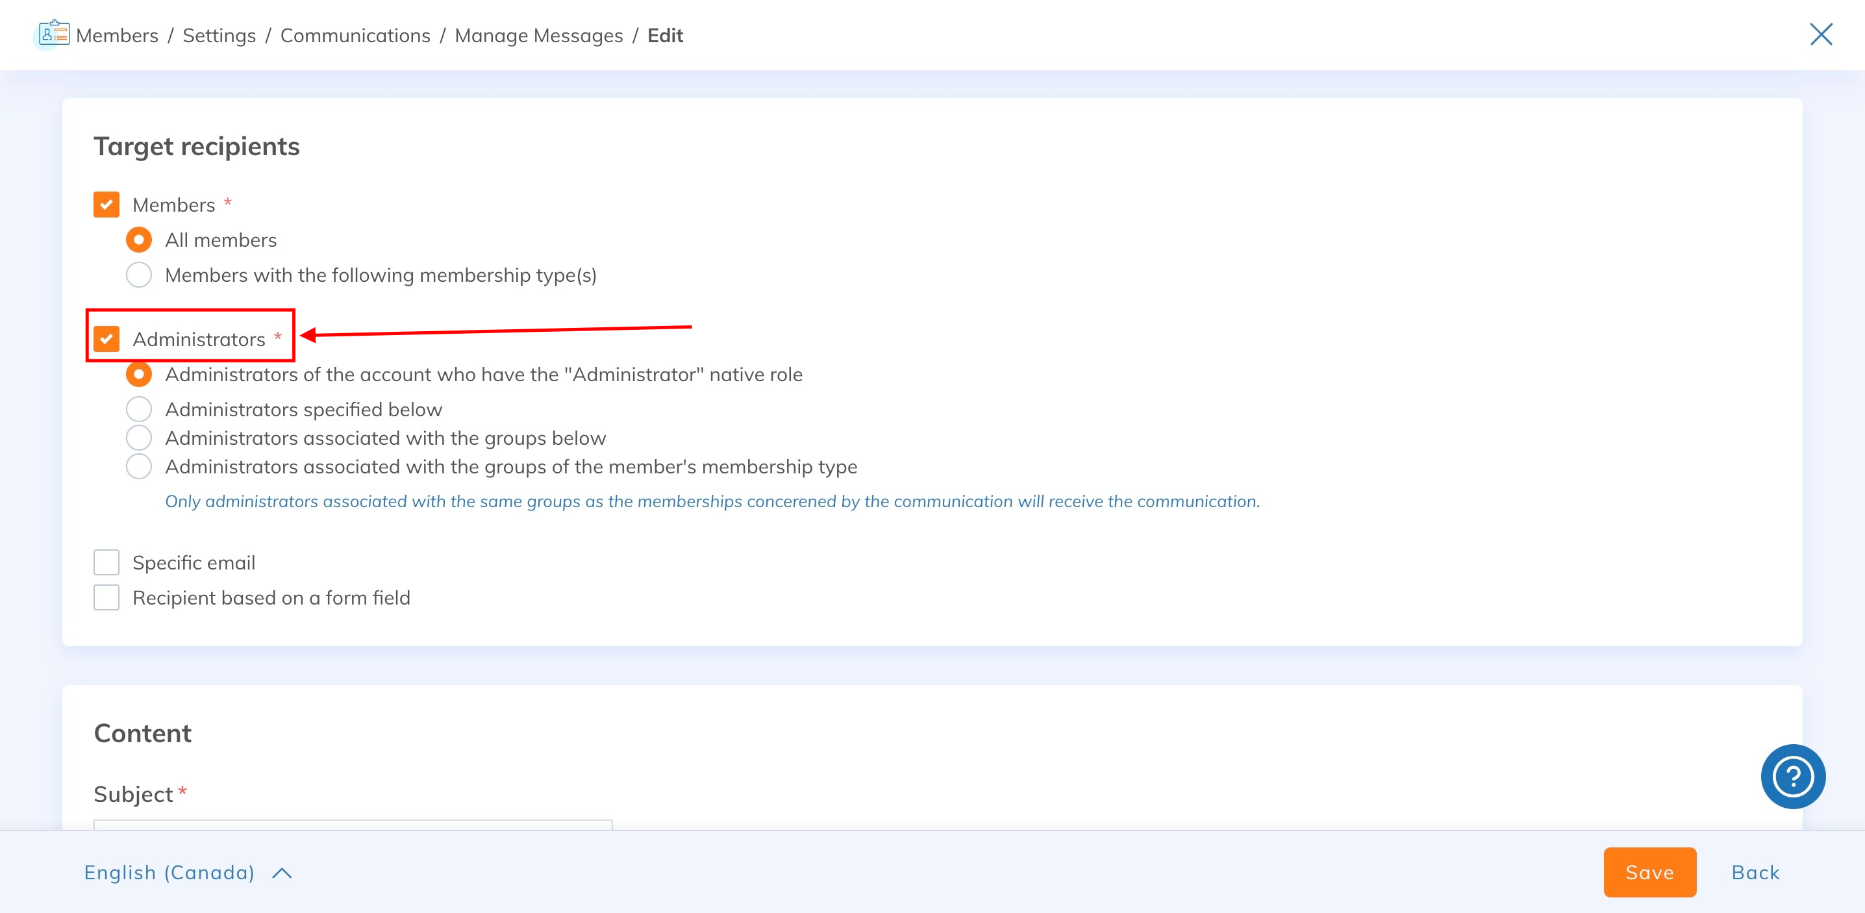1865x913 pixels.
Task: Open Settings from the breadcrumb
Action: [219, 36]
